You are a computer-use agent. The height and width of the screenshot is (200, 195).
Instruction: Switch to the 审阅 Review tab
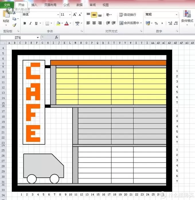pos(93,5)
